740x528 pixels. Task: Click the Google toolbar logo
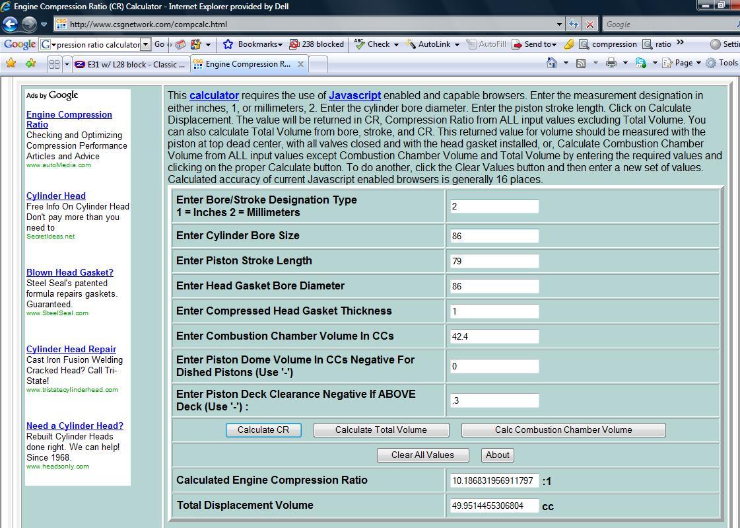tap(19, 44)
